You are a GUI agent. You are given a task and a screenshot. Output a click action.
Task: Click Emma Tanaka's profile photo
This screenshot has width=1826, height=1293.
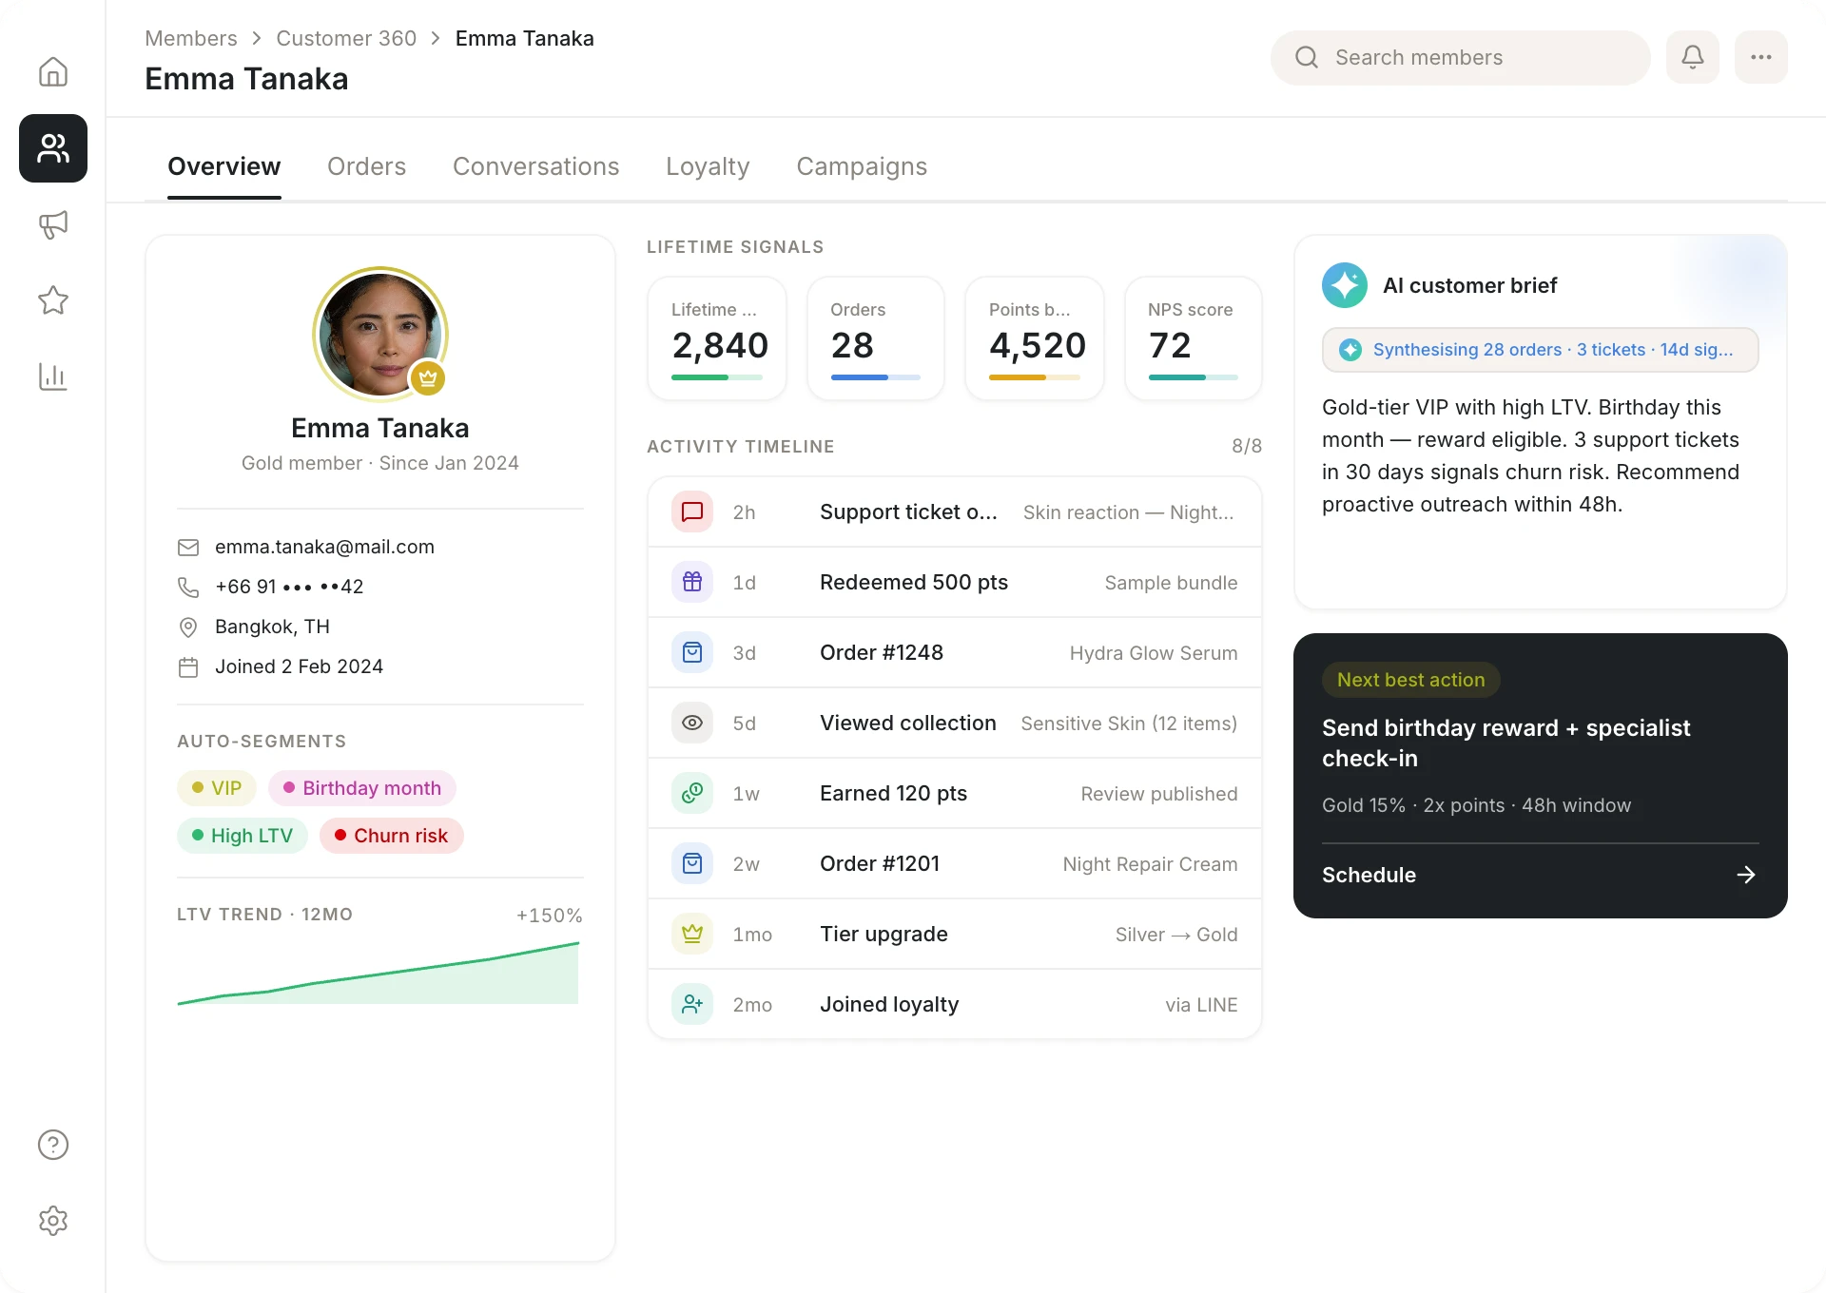pyautogui.click(x=380, y=334)
